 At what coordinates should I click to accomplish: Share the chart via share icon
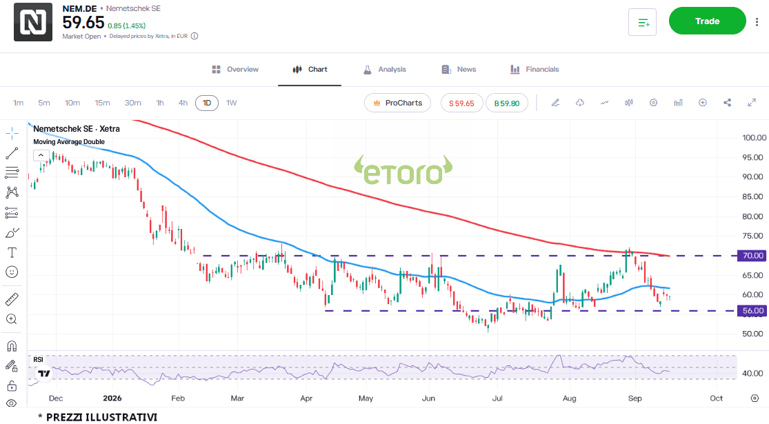point(728,103)
